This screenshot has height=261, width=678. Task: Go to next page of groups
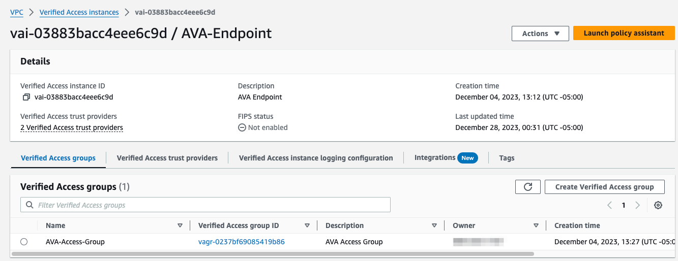[x=637, y=205]
